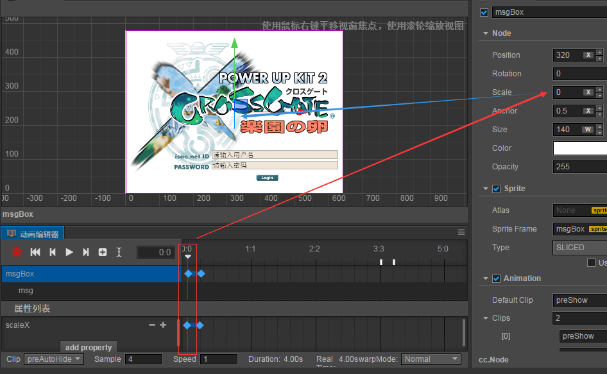Click the isao.net ID username field
Image resolution: width=607 pixels, height=374 pixels.
pos(275,155)
